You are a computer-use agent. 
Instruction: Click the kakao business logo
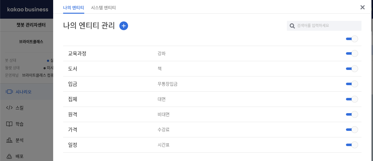click(28, 9)
